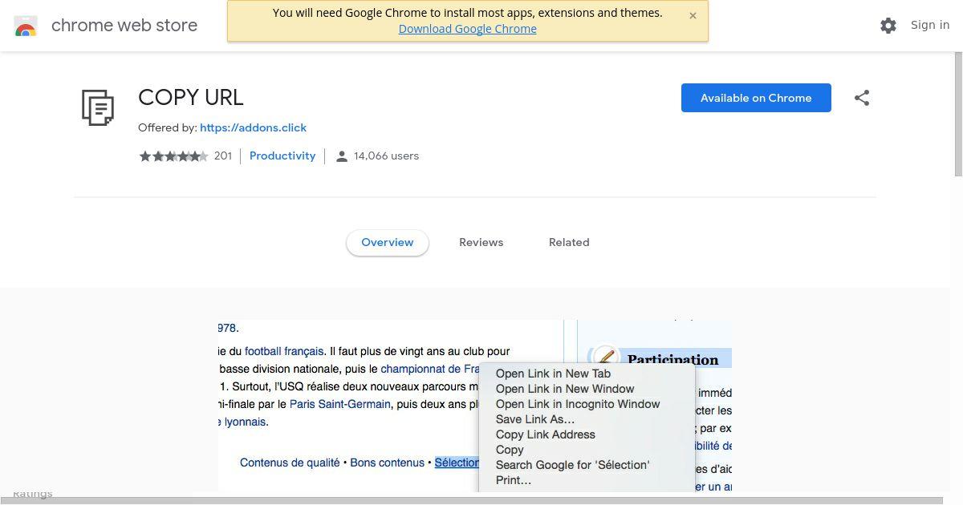The width and height of the screenshot is (963, 505).
Task: Click the star rating of the extension
Action: point(173,156)
